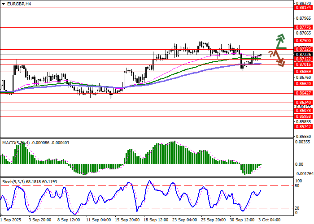314x224 pixels.
Task: Select the 0.85742 lowest red price tag
Action: [304, 127]
